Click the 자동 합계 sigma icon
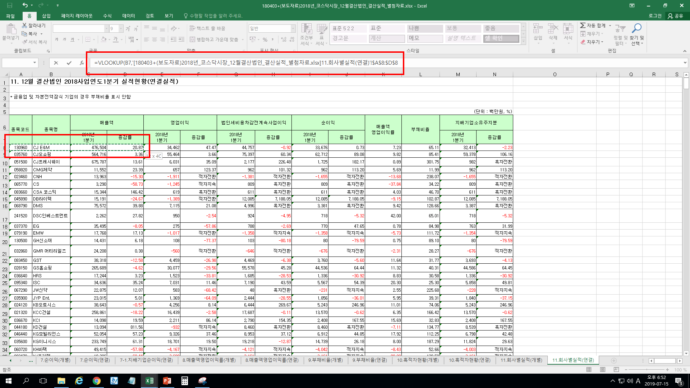Viewport: 690px width, 388px height. coord(583,26)
